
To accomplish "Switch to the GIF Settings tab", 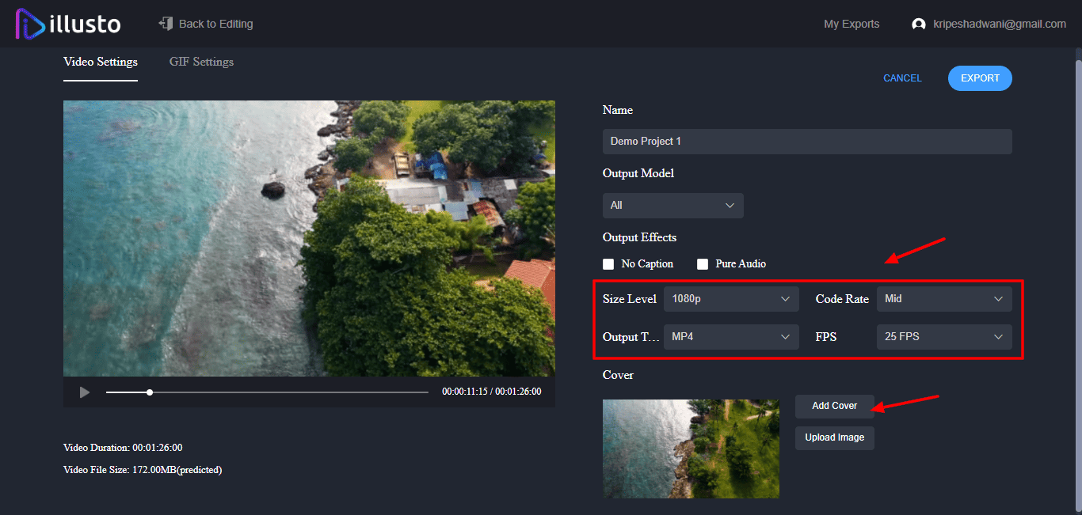I will coord(201,62).
